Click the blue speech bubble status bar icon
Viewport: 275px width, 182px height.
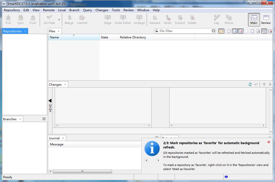coord(226,177)
